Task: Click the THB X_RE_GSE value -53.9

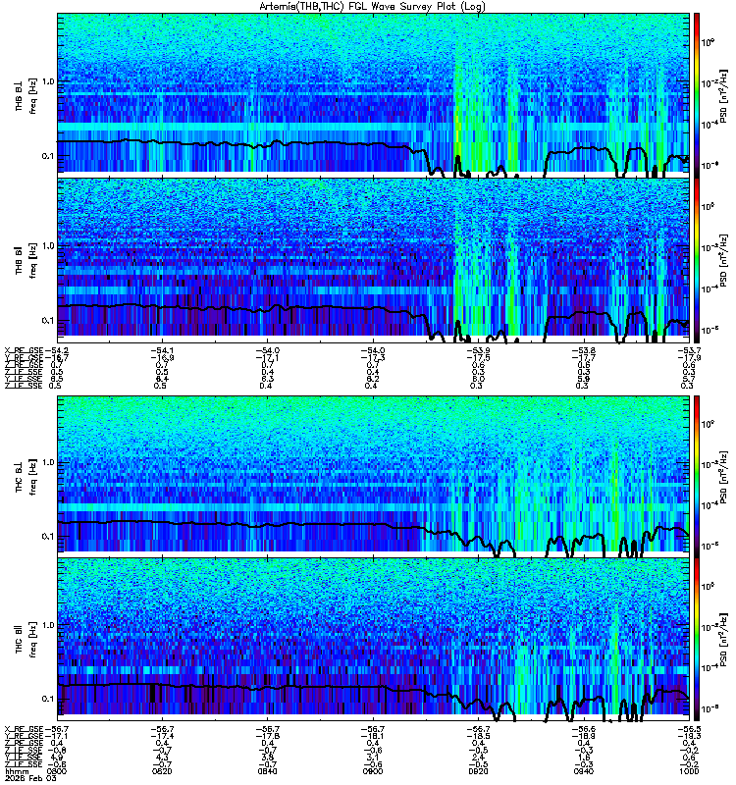Action: pyautogui.click(x=478, y=350)
